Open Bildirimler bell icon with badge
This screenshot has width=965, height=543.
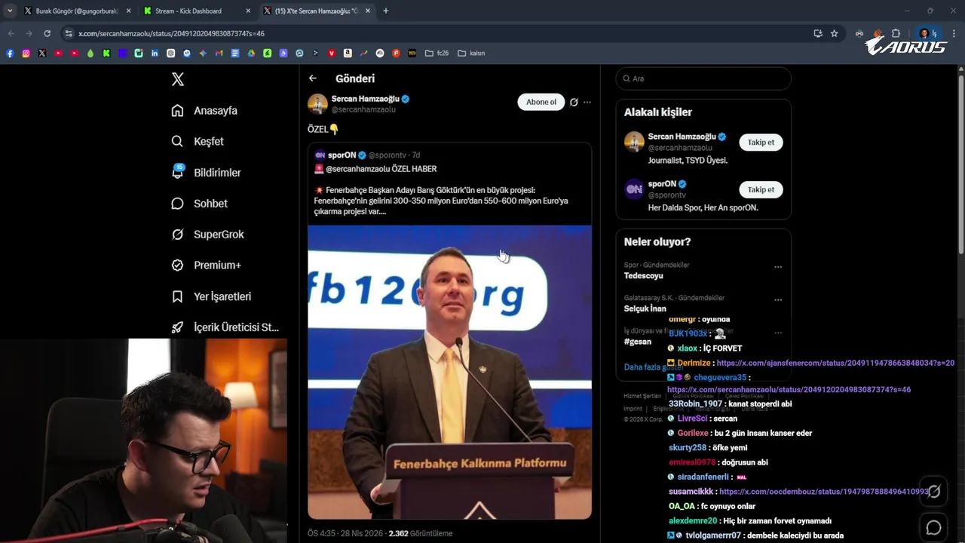click(x=178, y=172)
